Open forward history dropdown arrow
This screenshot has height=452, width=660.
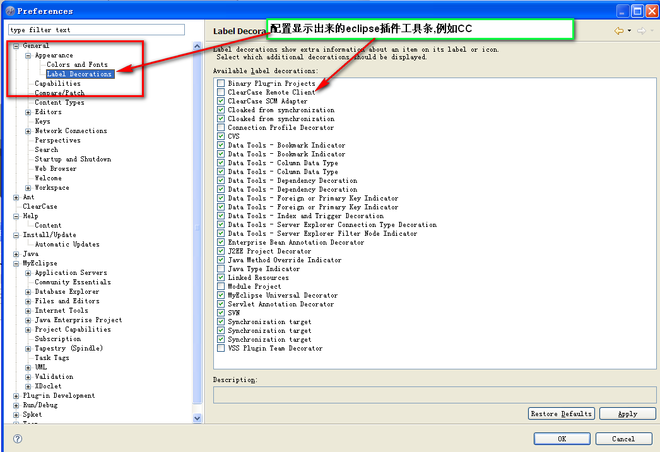pos(652,31)
